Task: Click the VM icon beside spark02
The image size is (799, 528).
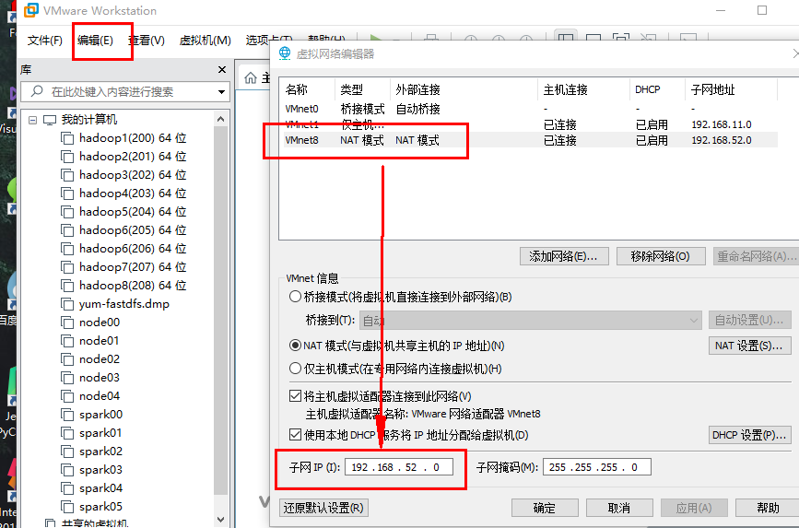Action: click(67, 452)
